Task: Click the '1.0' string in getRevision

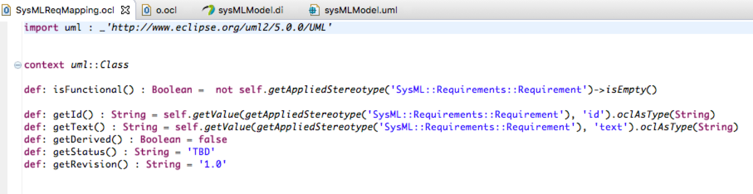Action: (213, 164)
